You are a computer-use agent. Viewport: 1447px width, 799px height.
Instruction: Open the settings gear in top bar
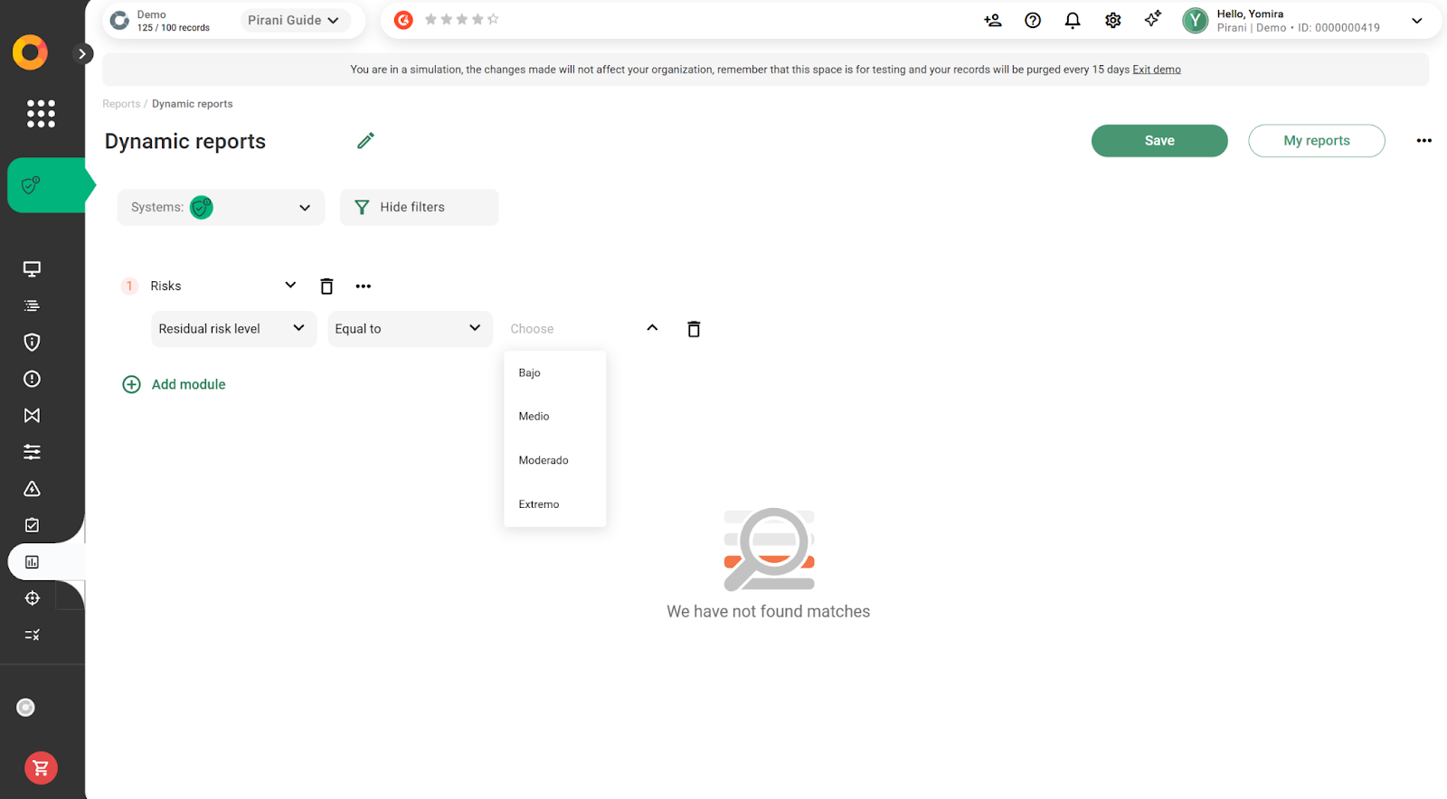pos(1112,20)
